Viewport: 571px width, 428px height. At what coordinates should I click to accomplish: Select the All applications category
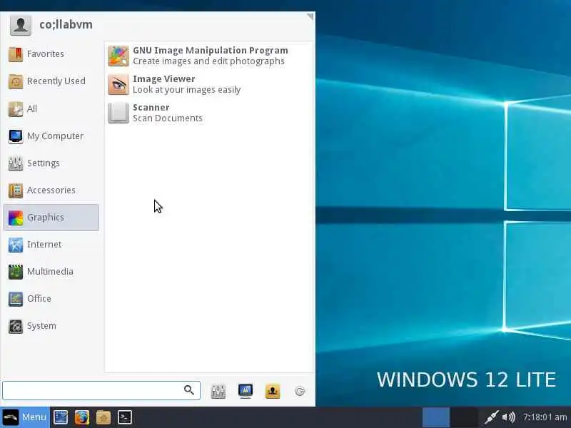(x=51, y=109)
